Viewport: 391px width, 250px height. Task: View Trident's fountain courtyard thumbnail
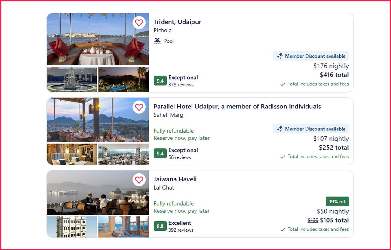tap(72, 79)
